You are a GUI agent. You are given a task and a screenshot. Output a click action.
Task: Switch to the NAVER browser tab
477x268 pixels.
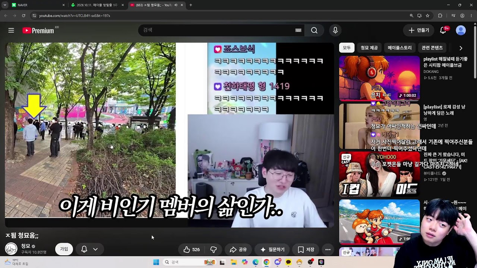37,5
